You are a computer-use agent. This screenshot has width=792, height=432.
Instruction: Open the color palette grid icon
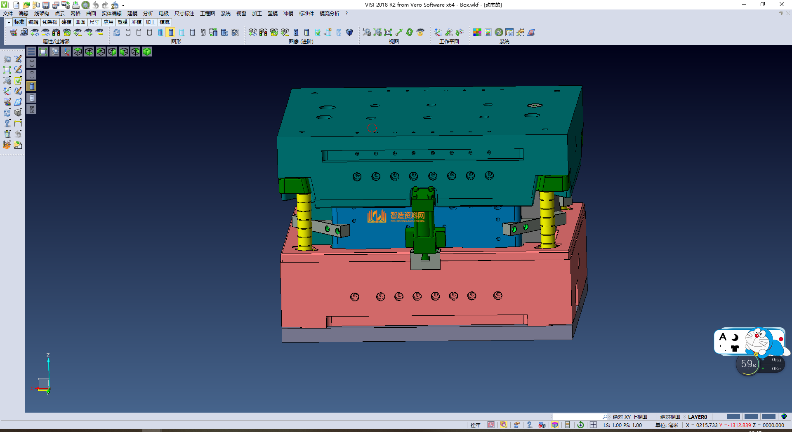click(477, 33)
